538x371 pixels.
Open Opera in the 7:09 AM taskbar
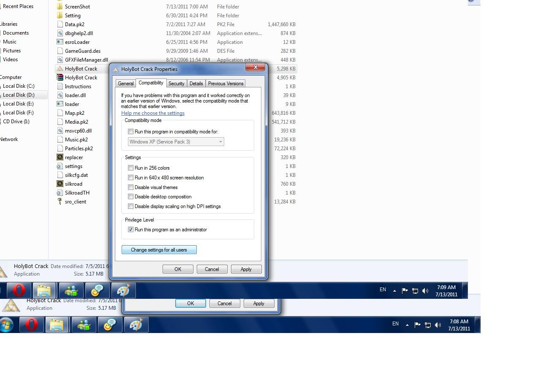click(19, 290)
